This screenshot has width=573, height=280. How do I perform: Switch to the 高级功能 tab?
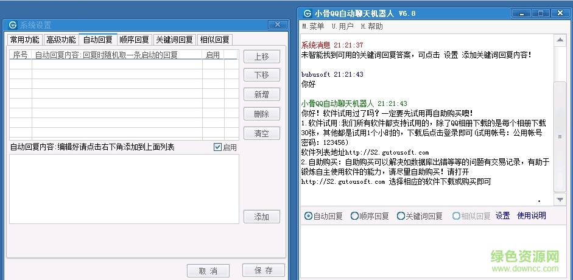[x=61, y=40]
